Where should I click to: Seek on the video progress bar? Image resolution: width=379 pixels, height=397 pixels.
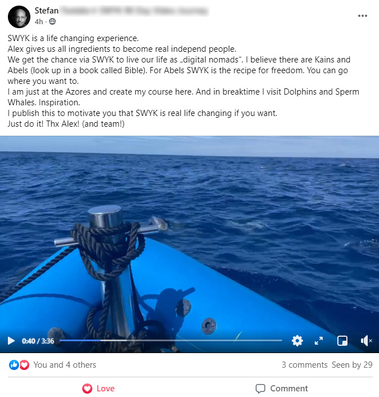[x=171, y=341]
